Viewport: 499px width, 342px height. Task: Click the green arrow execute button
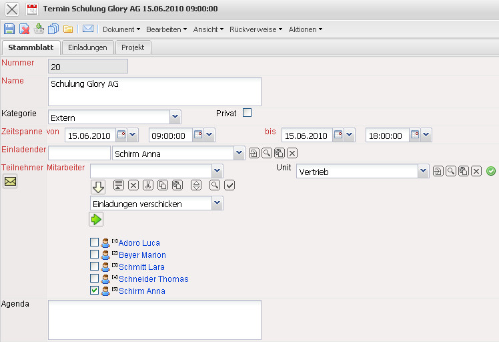[x=96, y=218]
